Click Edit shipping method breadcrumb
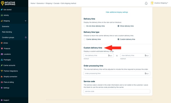The height and width of the screenshot is (103, 171). [69, 3]
